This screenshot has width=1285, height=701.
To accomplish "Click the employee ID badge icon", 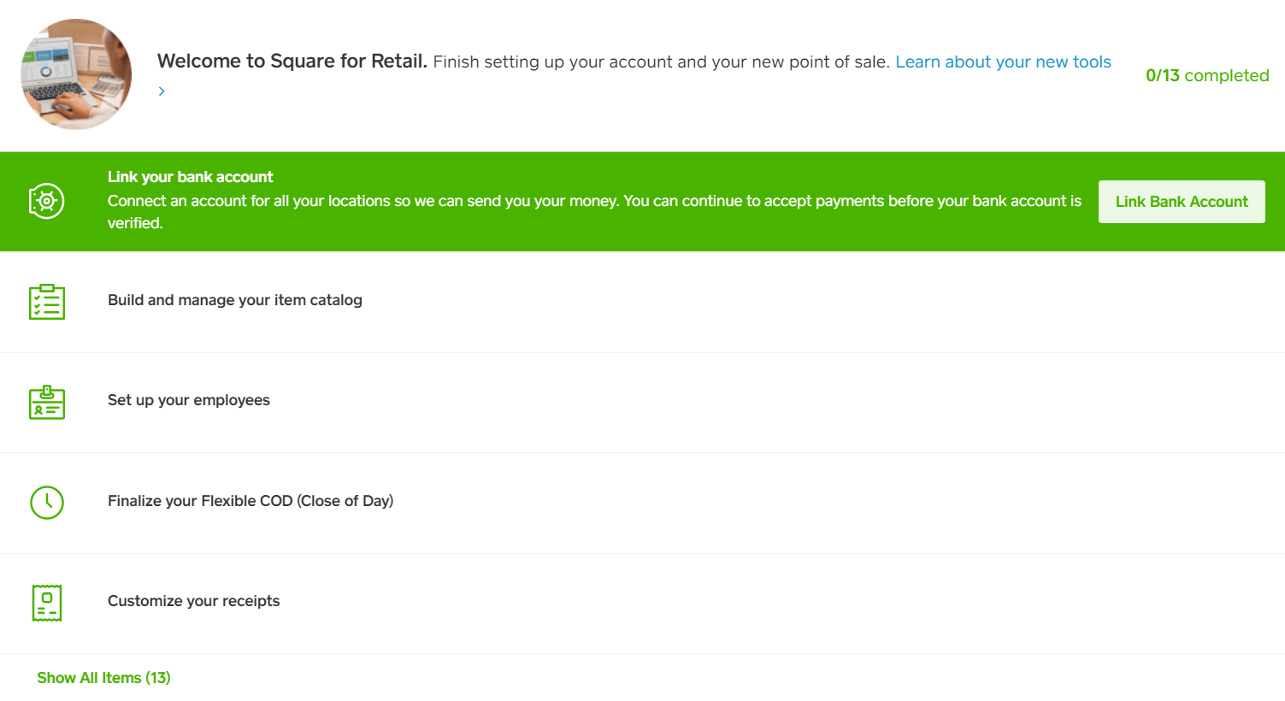I will 47,402.
